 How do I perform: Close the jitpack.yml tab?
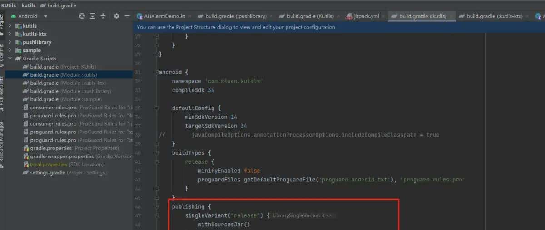click(x=383, y=16)
